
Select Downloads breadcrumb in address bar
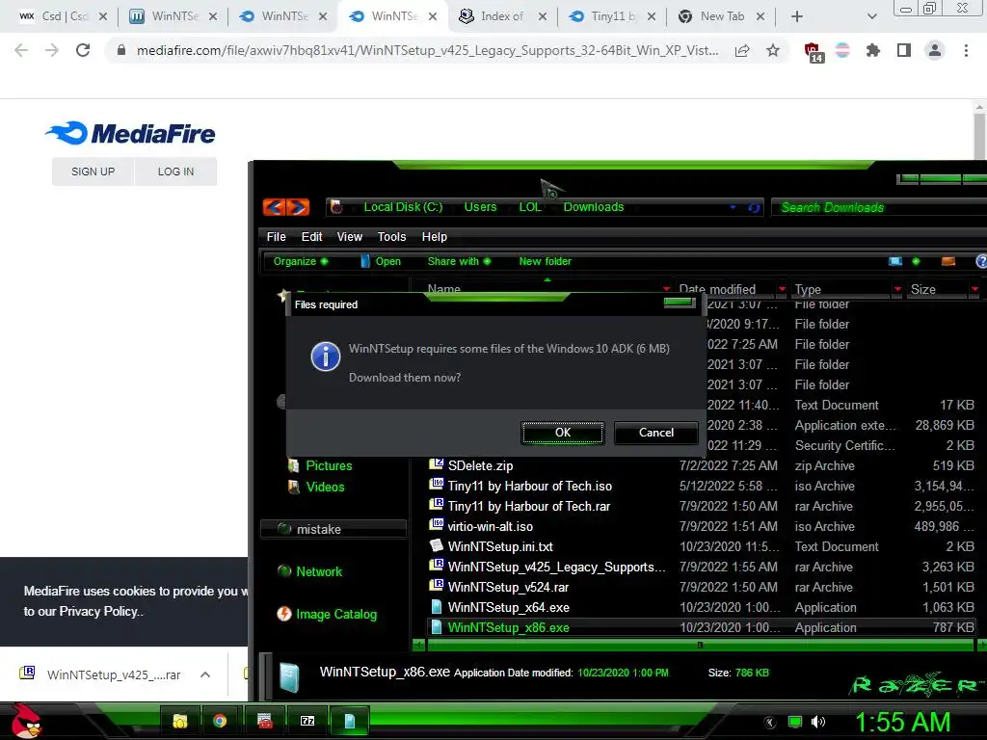tap(594, 207)
